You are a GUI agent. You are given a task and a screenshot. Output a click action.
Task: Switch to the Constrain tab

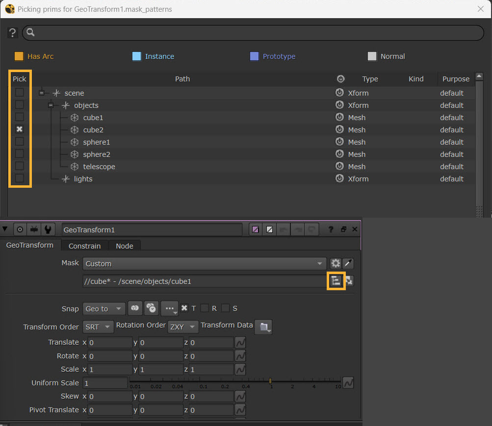[x=84, y=246]
